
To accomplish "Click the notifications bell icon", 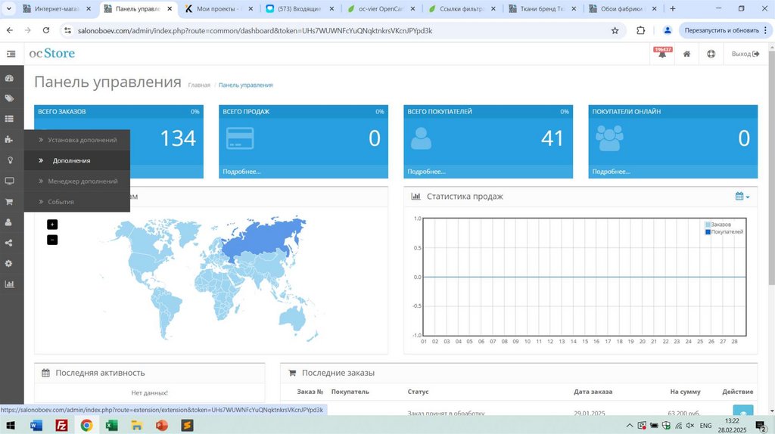I will pyautogui.click(x=662, y=54).
